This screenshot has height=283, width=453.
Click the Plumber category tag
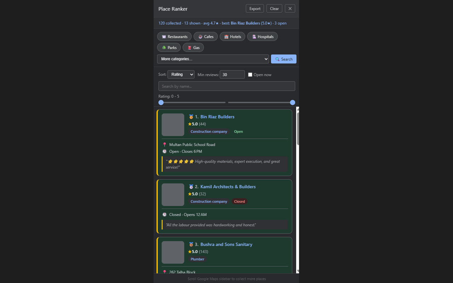tap(197, 259)
